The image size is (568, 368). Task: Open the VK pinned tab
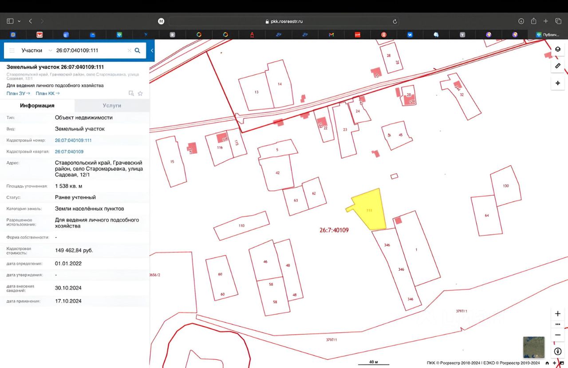coord(410,35)
